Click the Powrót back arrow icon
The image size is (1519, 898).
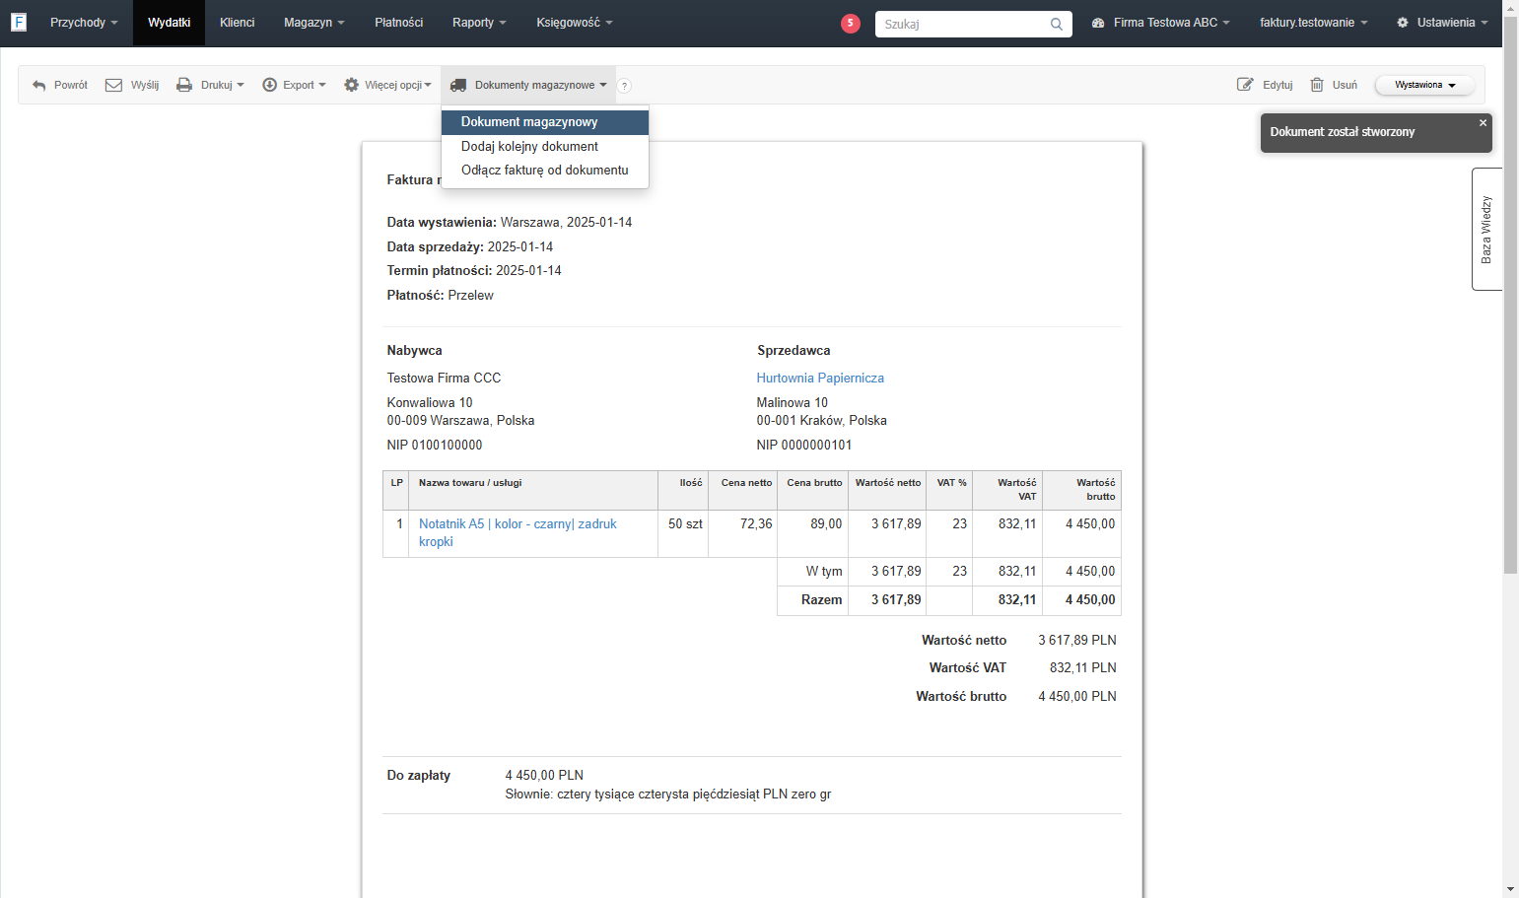39,86
